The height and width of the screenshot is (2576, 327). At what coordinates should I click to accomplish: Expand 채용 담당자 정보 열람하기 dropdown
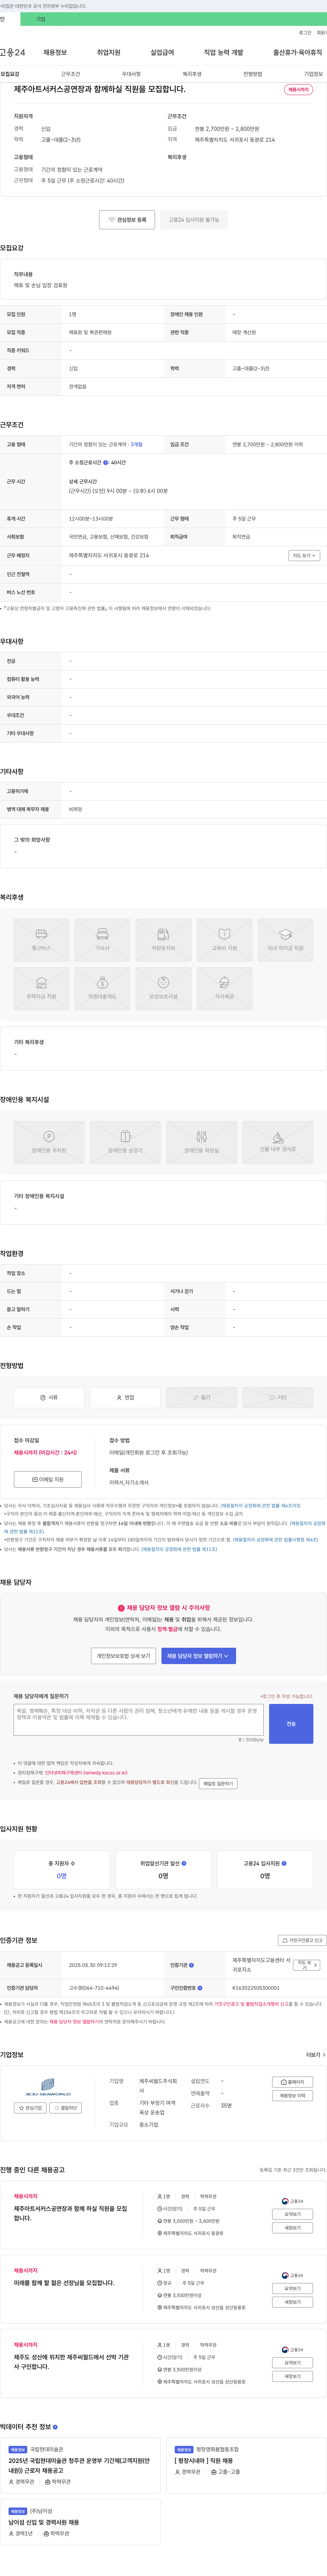click(x=198, y=1656)
